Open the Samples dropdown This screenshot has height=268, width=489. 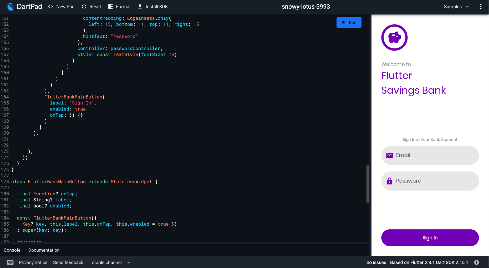click(x=456, y=7)
